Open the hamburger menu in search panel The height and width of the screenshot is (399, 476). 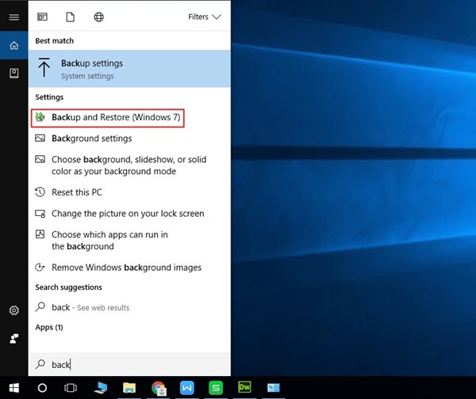tap(14, 17)
